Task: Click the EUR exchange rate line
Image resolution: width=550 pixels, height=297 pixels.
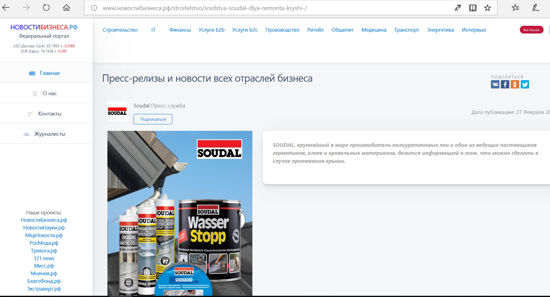Action: click(x=44, y=51)
